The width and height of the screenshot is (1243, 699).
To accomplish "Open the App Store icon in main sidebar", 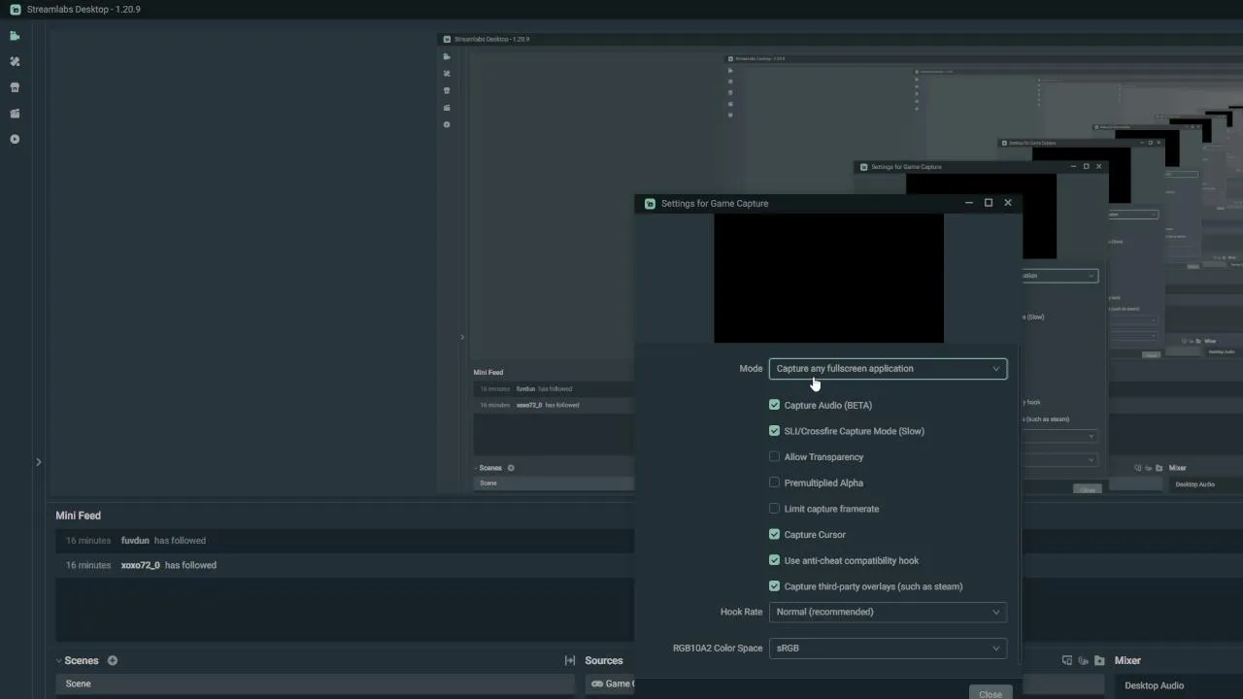I will tap(15, 87).
